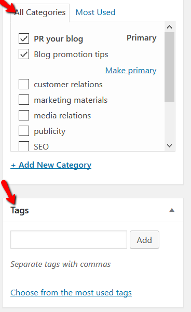Check the SEO category box
191x312 pixels.
24,146
